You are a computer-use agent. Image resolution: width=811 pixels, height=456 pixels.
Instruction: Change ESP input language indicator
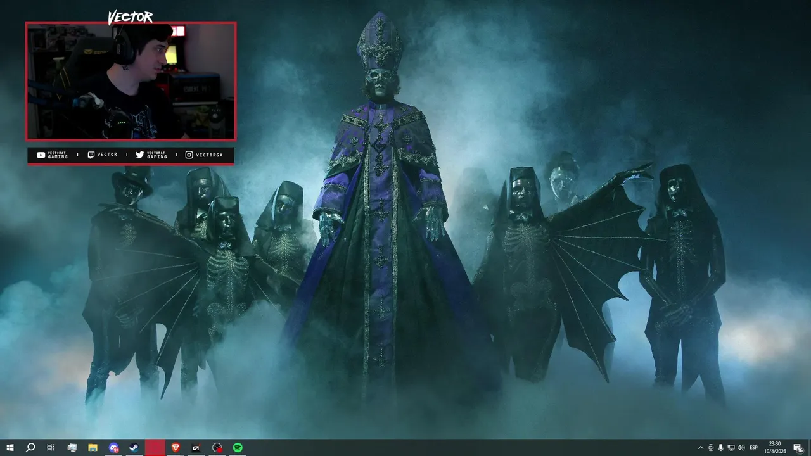coord(754,448)
